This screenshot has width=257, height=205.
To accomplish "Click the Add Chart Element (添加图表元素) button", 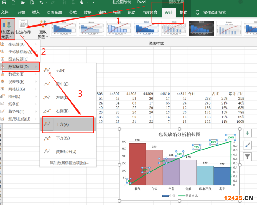I will click(7, 29).
